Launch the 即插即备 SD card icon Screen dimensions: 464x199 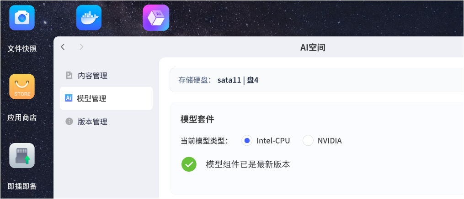click(22, 156)
